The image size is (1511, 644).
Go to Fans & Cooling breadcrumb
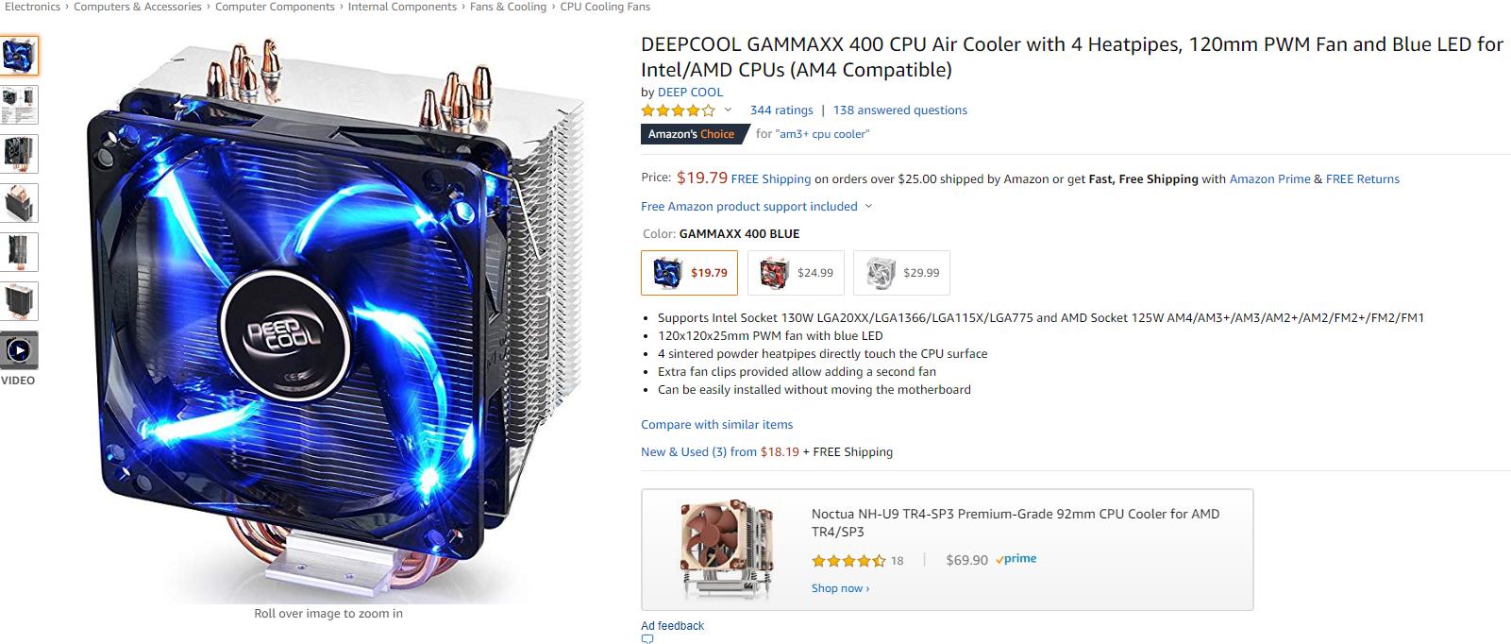click(x=508, y=7)
